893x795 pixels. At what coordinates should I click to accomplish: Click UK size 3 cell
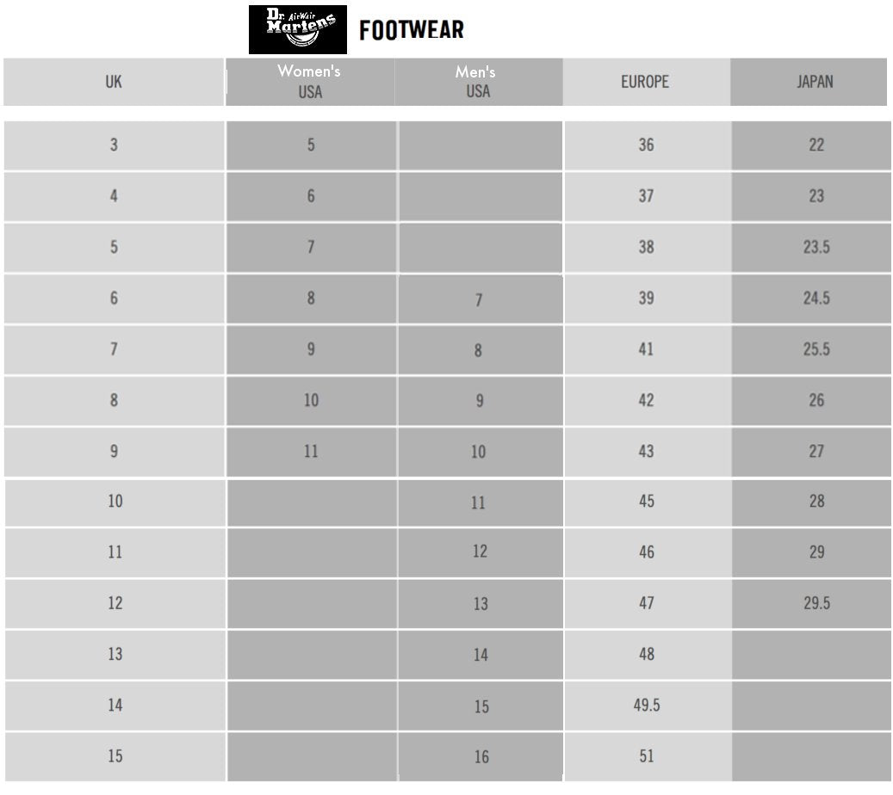(x=114, y=145)
